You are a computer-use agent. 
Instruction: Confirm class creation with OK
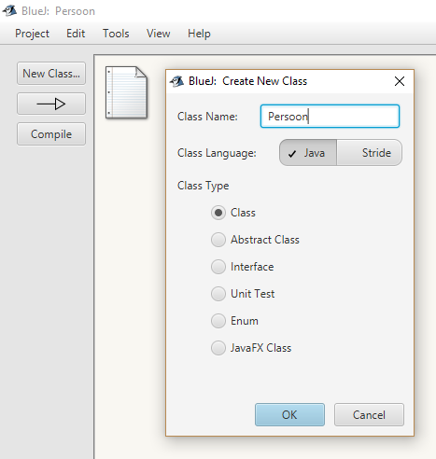pos(289,415)
